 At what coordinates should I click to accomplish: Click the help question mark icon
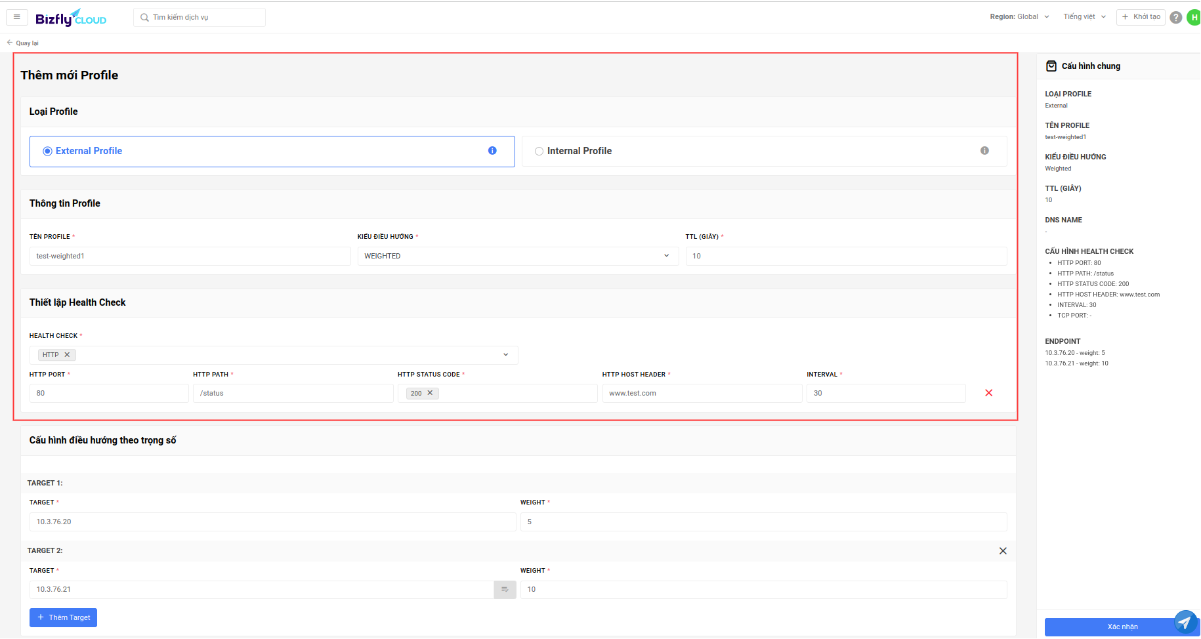[x=1176, y=18]
